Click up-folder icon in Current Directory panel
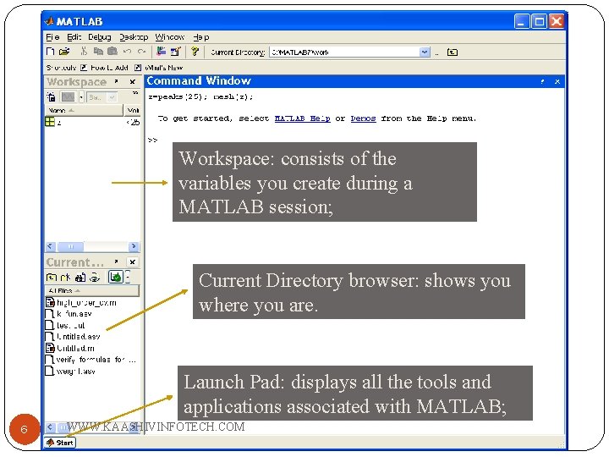The width and height of the screenshot is (609, 457). pyautogui.click(x=52, y=277)
